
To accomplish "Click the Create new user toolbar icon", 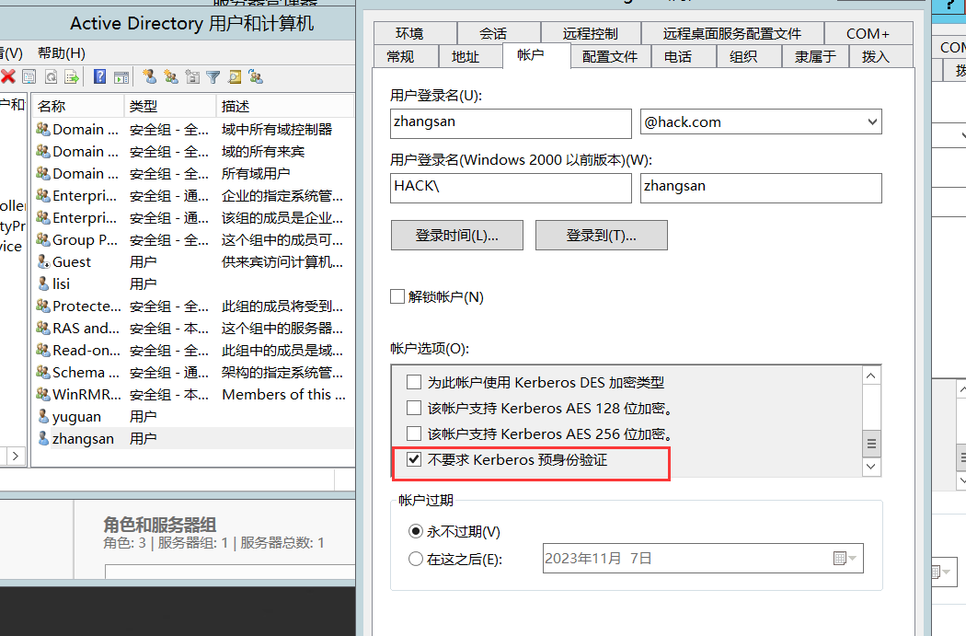I will point(149,77).
